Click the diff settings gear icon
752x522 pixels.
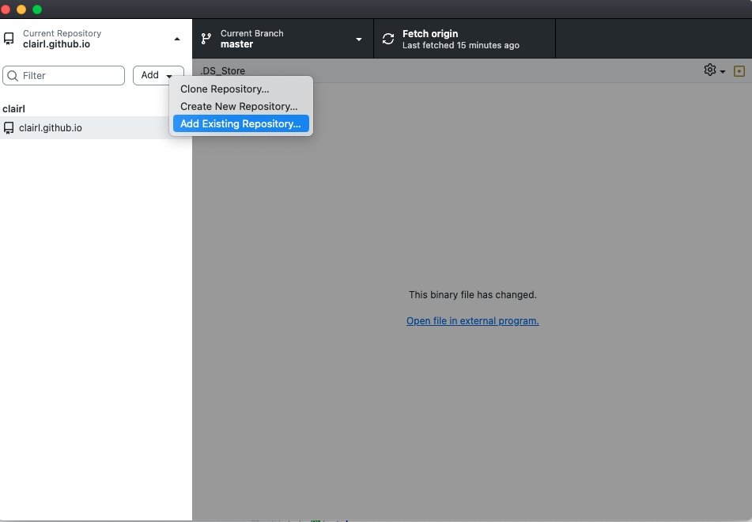click(x=709, y=70)
